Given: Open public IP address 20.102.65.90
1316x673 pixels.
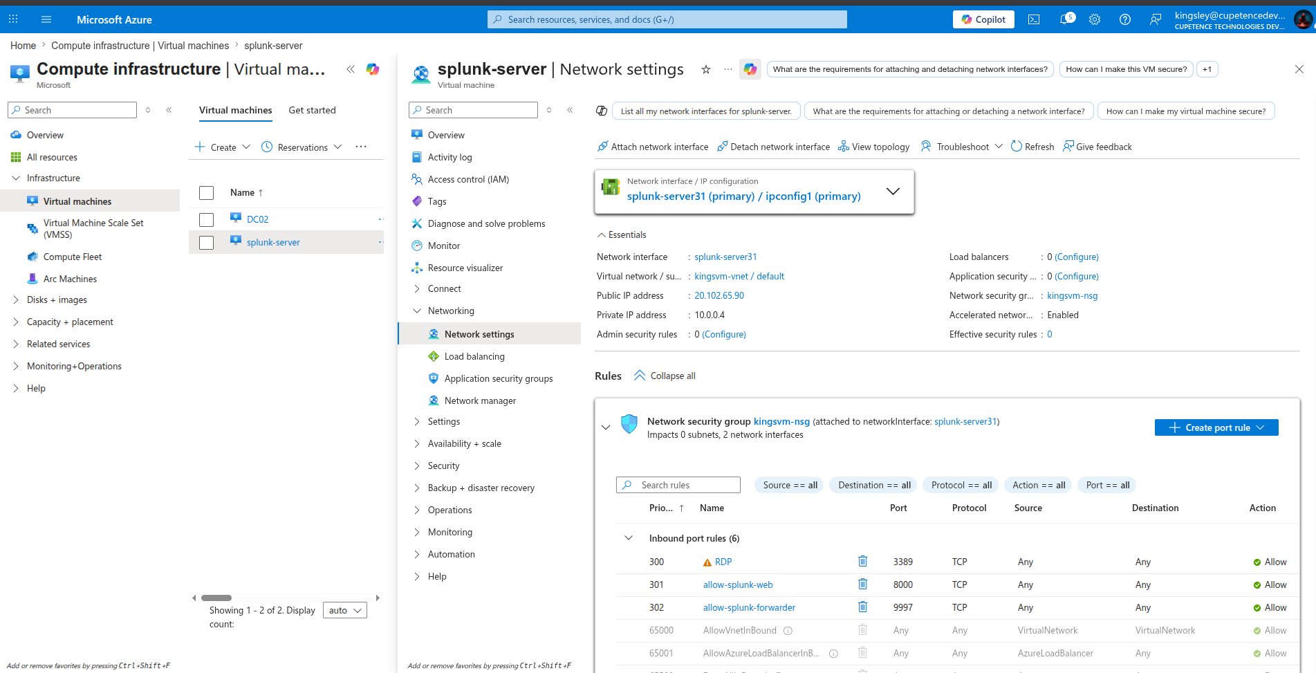Looking at the screenshot, I should pos(719,295).
